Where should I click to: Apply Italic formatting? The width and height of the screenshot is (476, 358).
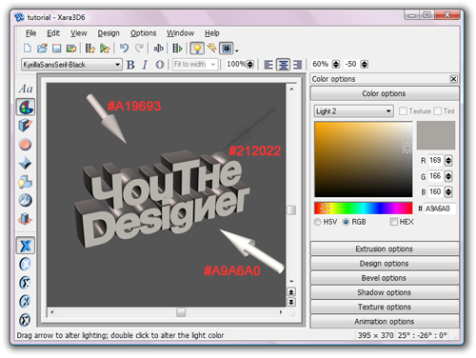point(145,65)
